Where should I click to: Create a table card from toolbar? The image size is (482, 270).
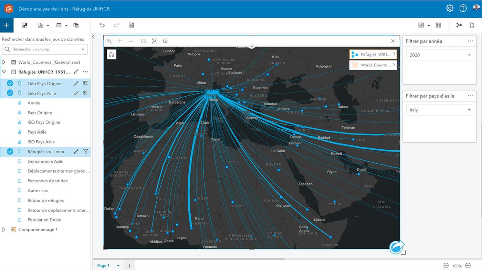59,25
